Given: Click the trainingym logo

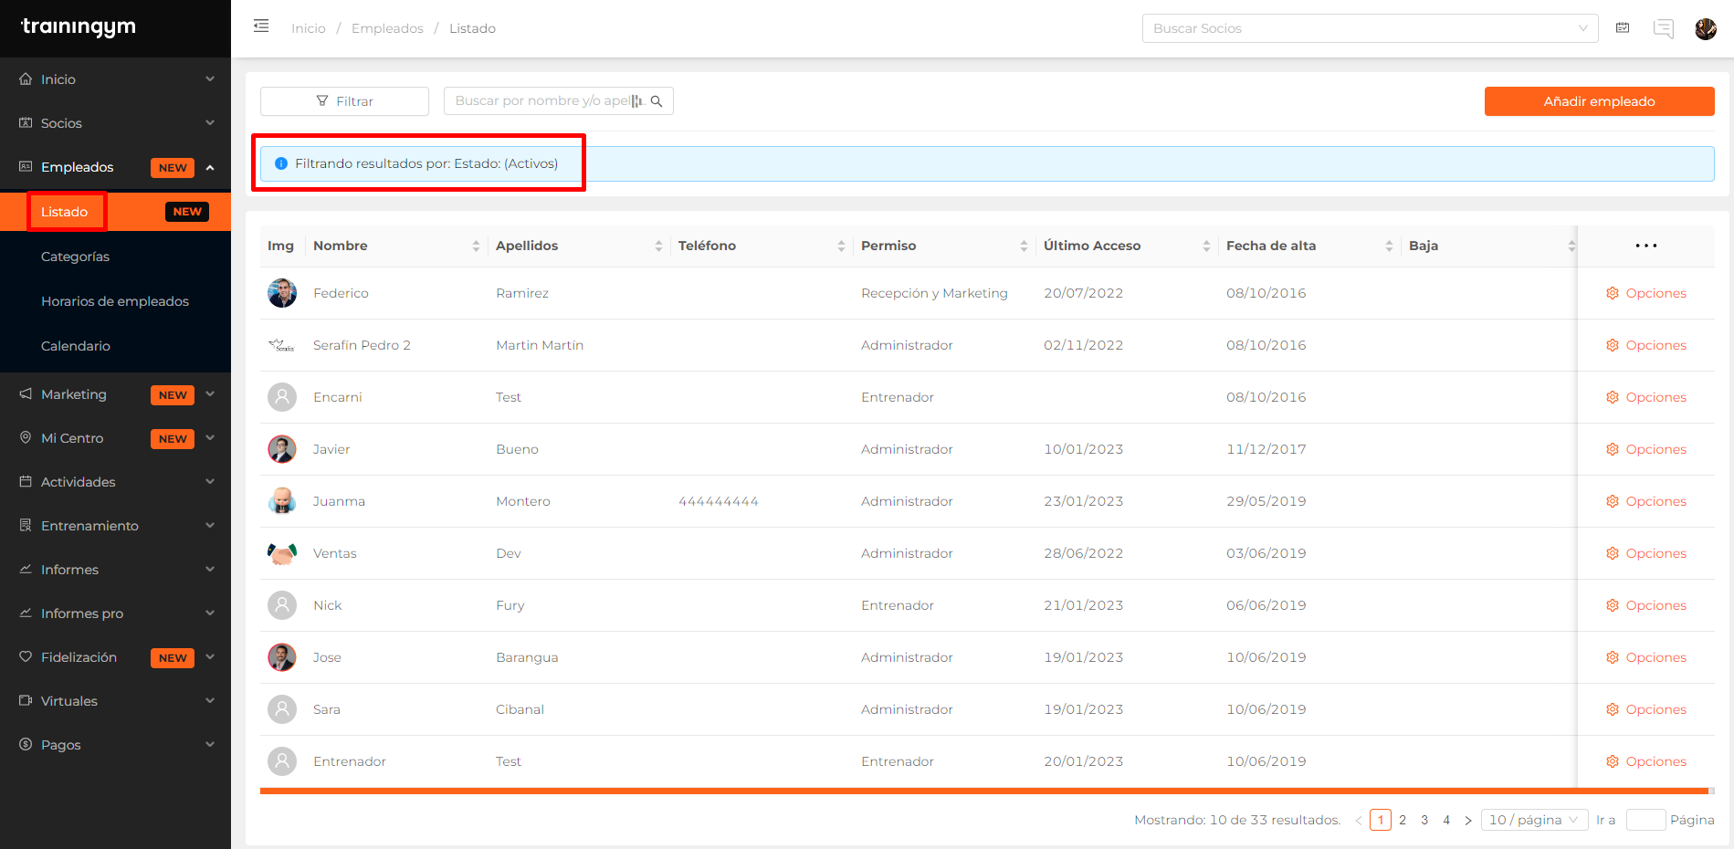Looking at the screenshot, I should click(79, 27).
